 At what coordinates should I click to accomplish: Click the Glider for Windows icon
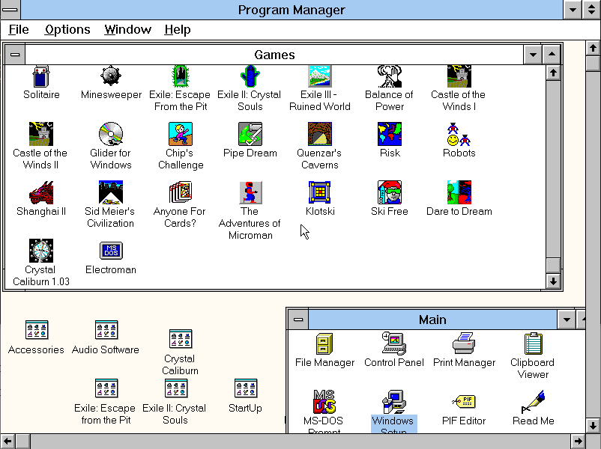111,134
